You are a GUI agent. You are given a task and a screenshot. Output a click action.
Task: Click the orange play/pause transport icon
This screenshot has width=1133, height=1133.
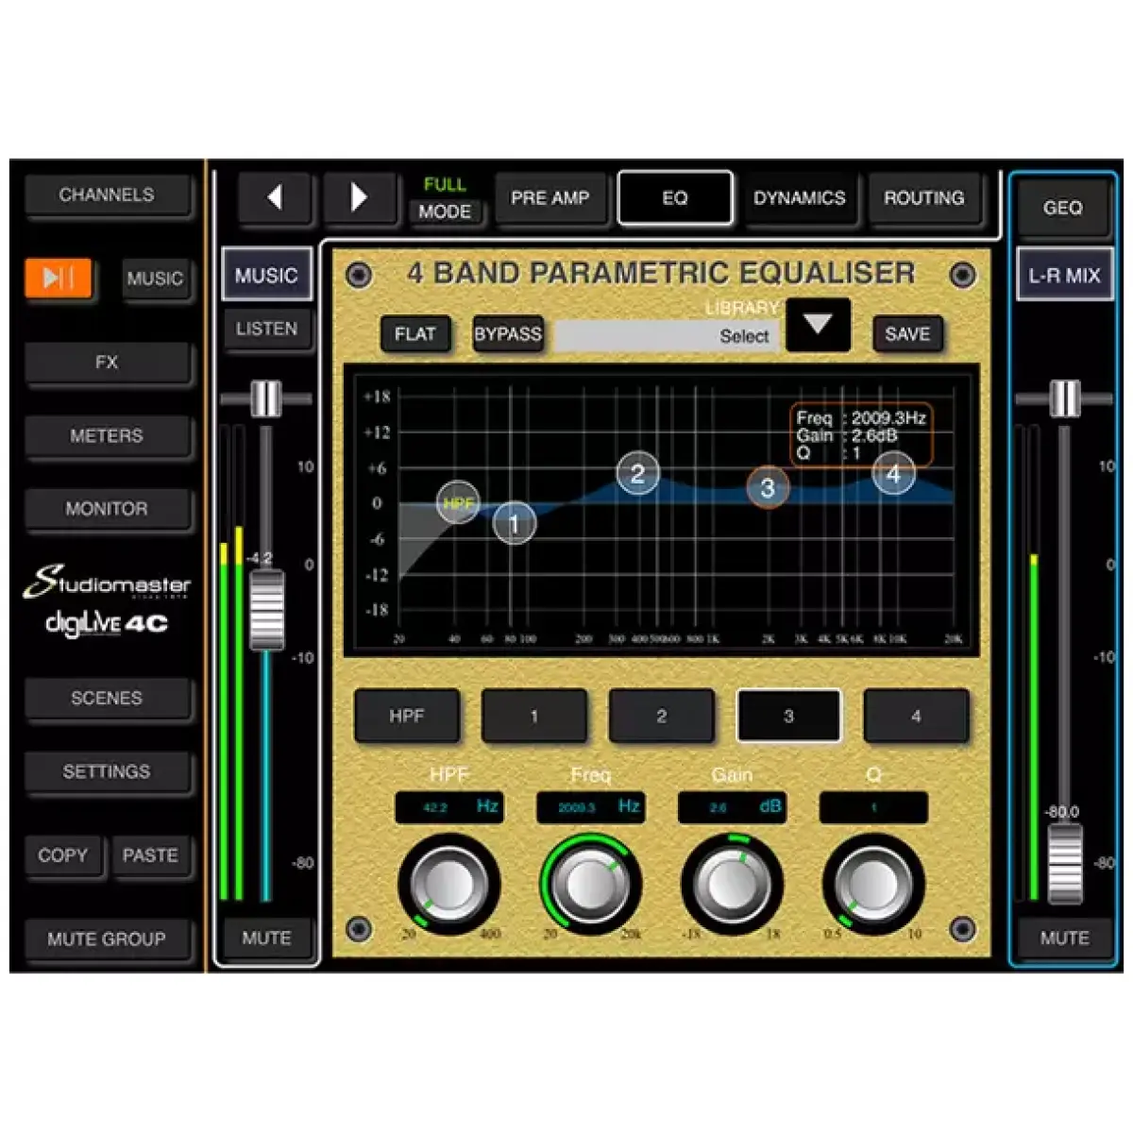(59, 279)
